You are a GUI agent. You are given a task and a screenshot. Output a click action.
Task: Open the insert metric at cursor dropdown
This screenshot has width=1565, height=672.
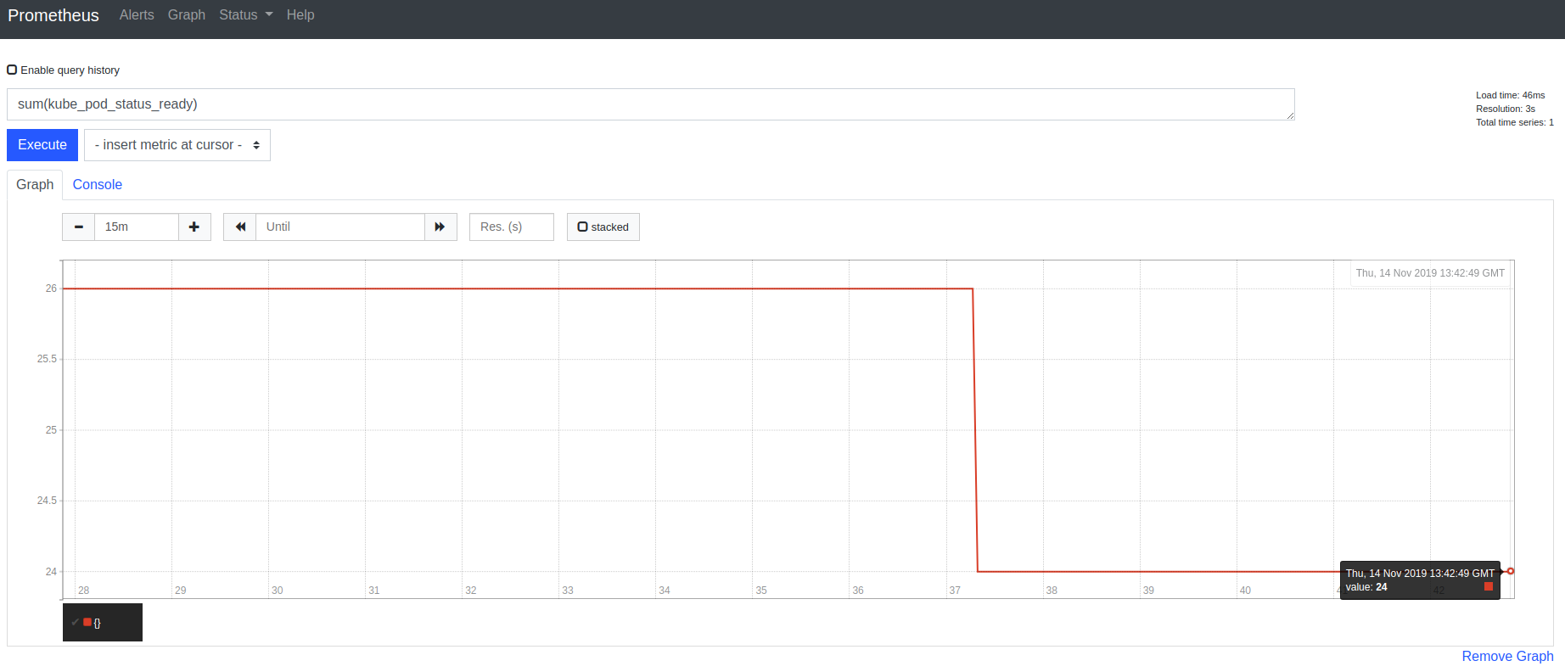177,145
